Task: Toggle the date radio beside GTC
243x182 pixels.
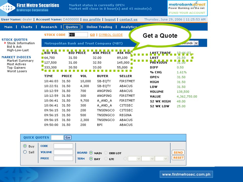Action: [125, 159]
